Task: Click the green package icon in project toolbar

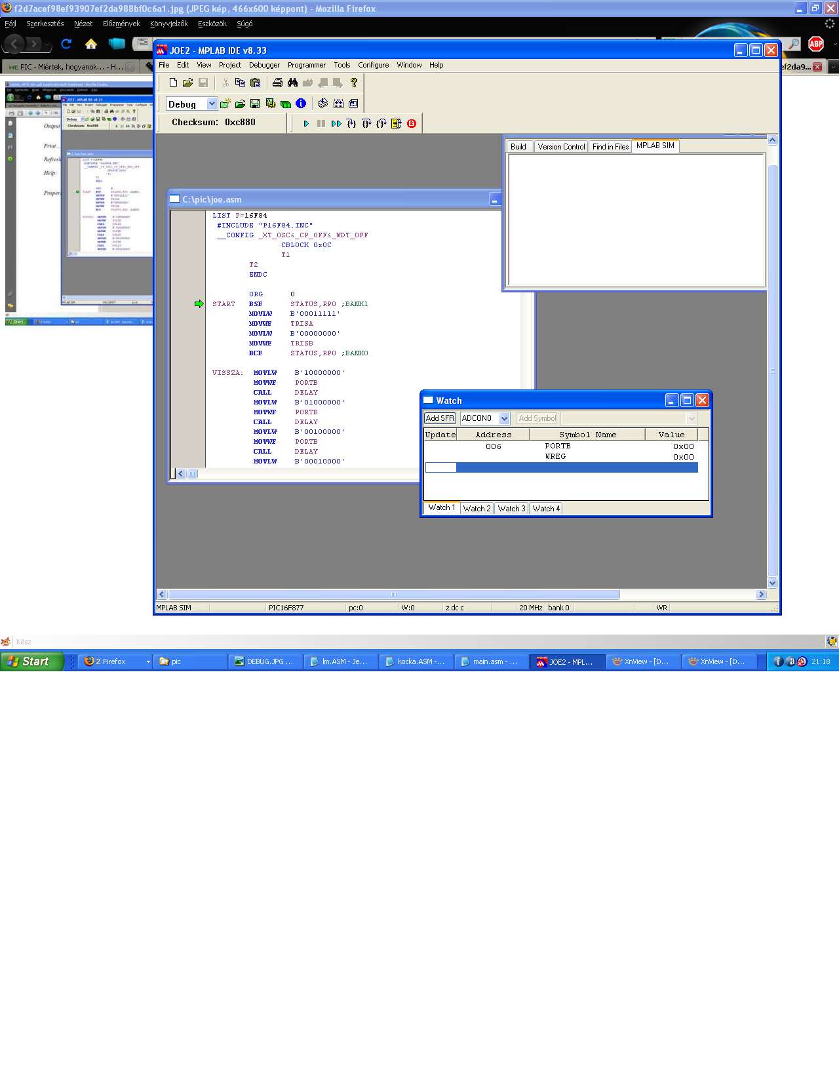Action: pos(285,104)
